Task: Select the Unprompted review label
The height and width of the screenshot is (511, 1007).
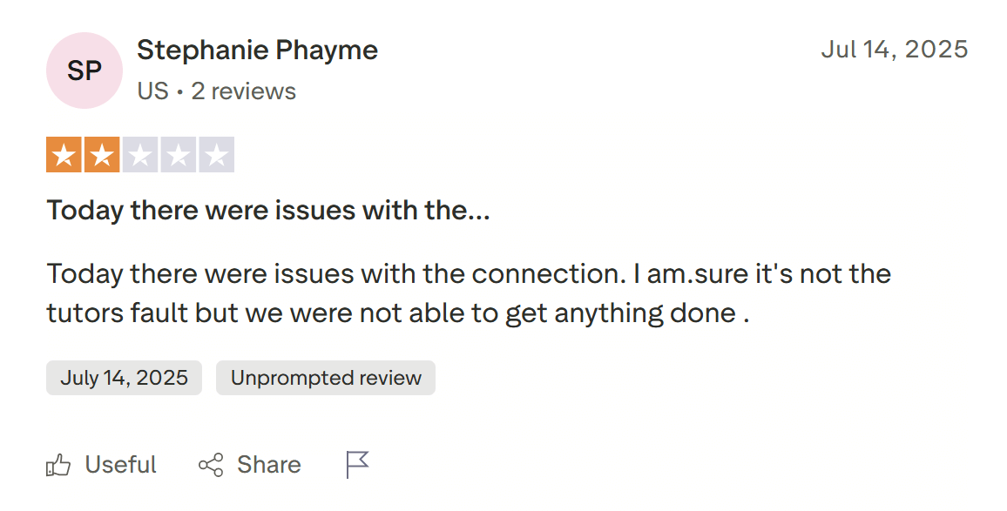Action: pos(326,378)
